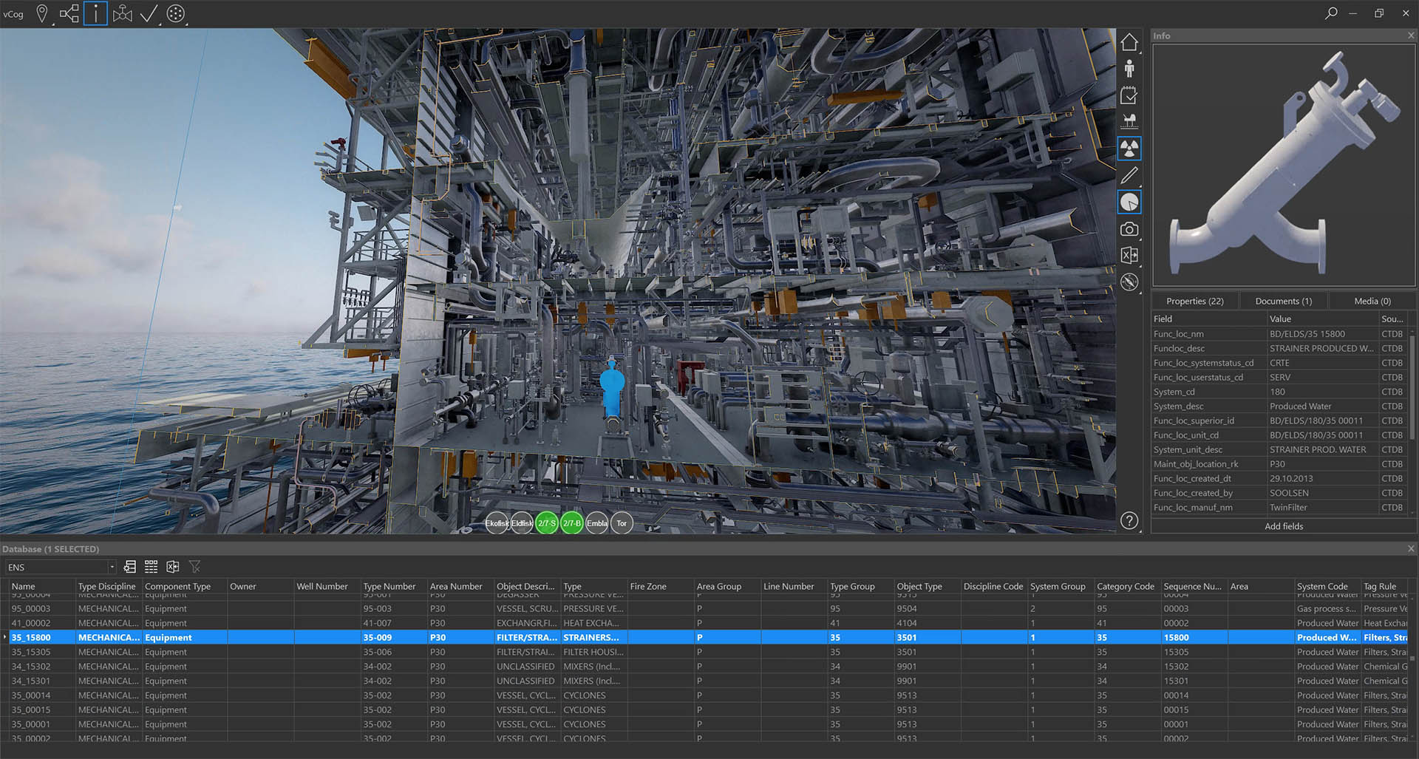Close the Info panel
1419x759 pixels.
1410,35
